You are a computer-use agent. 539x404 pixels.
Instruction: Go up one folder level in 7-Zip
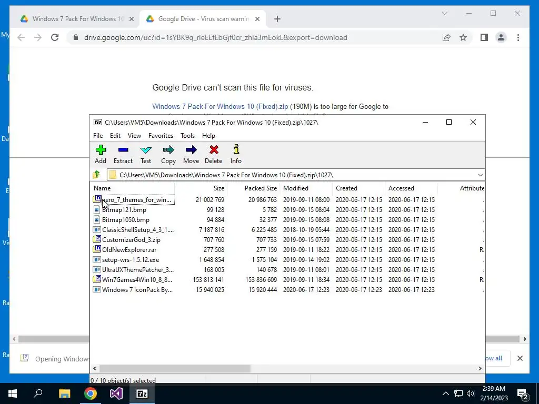pos(97,175)
